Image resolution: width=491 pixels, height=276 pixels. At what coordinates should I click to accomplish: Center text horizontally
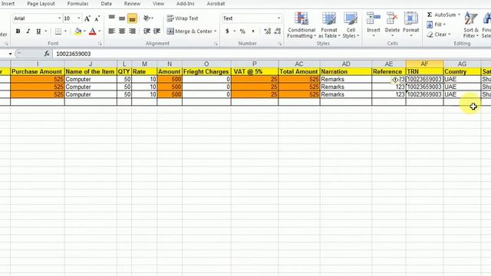(122, 31)
